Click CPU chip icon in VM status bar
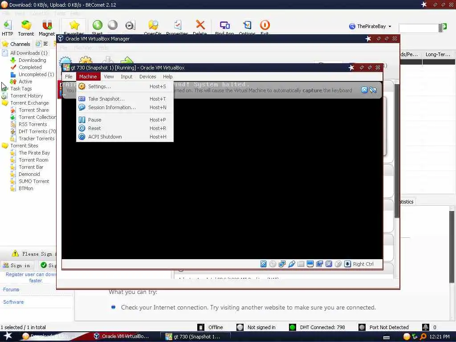The image size is (456, 342). 329,264
